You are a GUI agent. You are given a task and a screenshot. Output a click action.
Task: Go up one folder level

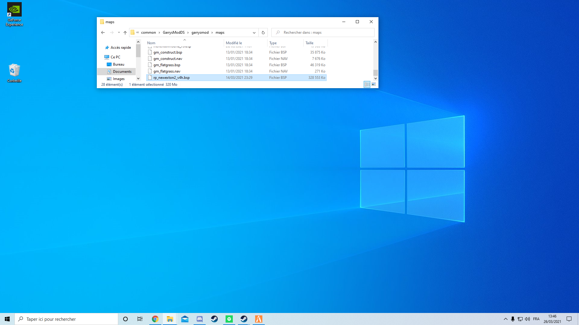(x=125, y=32)
